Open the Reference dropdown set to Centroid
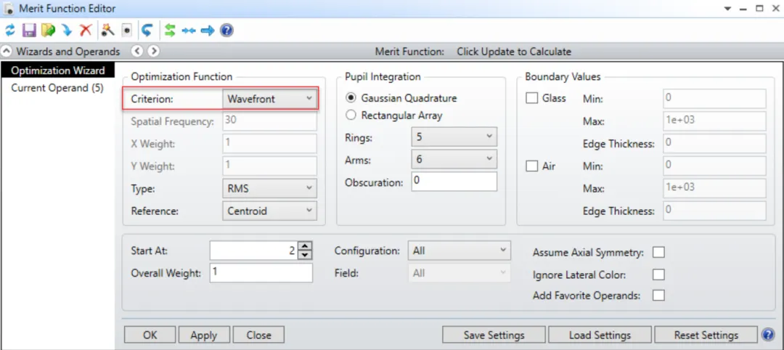Screen dimensions: 784x350 click(x=269, y=211)
